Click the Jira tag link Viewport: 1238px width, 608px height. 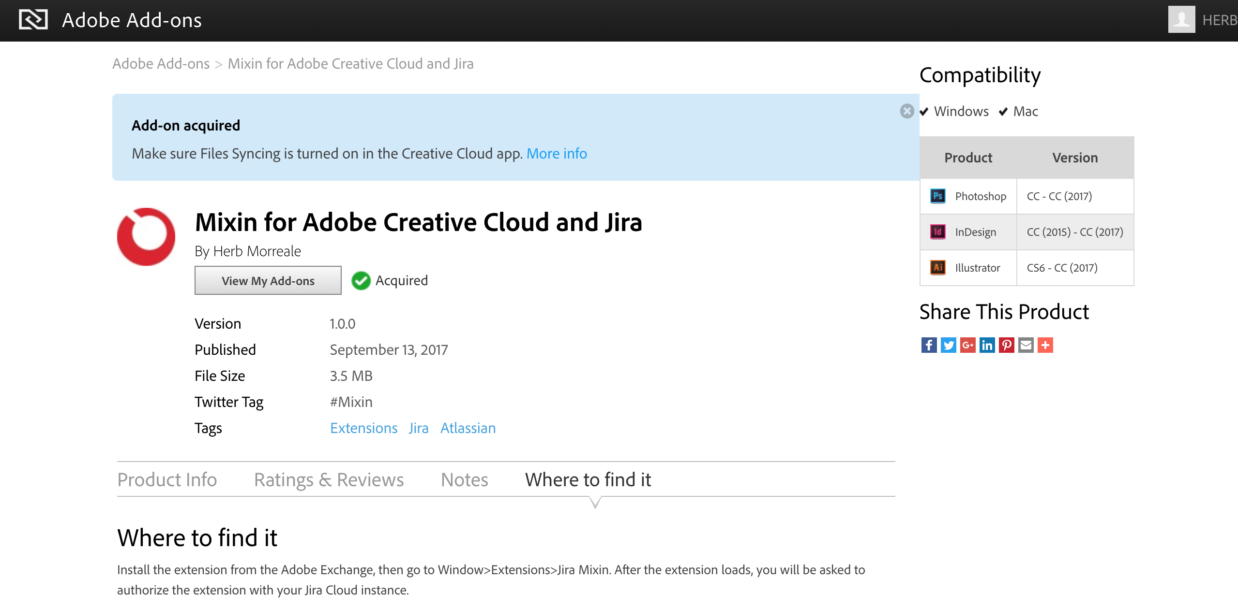click(419, 428)
